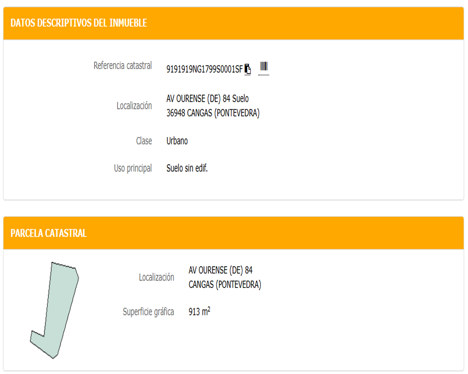The width and height of the screenshot is (468, 374).
Task: Copy the cadastral reference to clipboard
Action: 248,69
